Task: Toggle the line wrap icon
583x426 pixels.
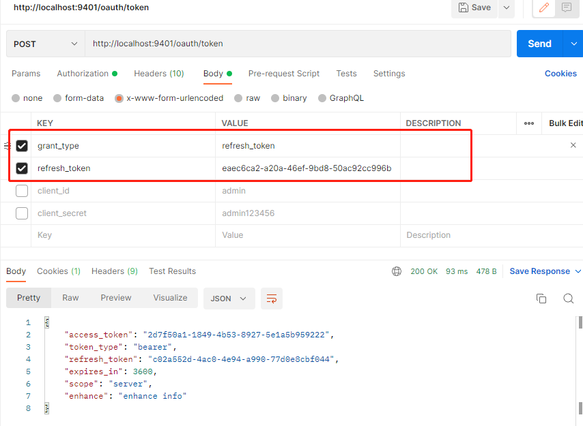Action: point(272,299)
